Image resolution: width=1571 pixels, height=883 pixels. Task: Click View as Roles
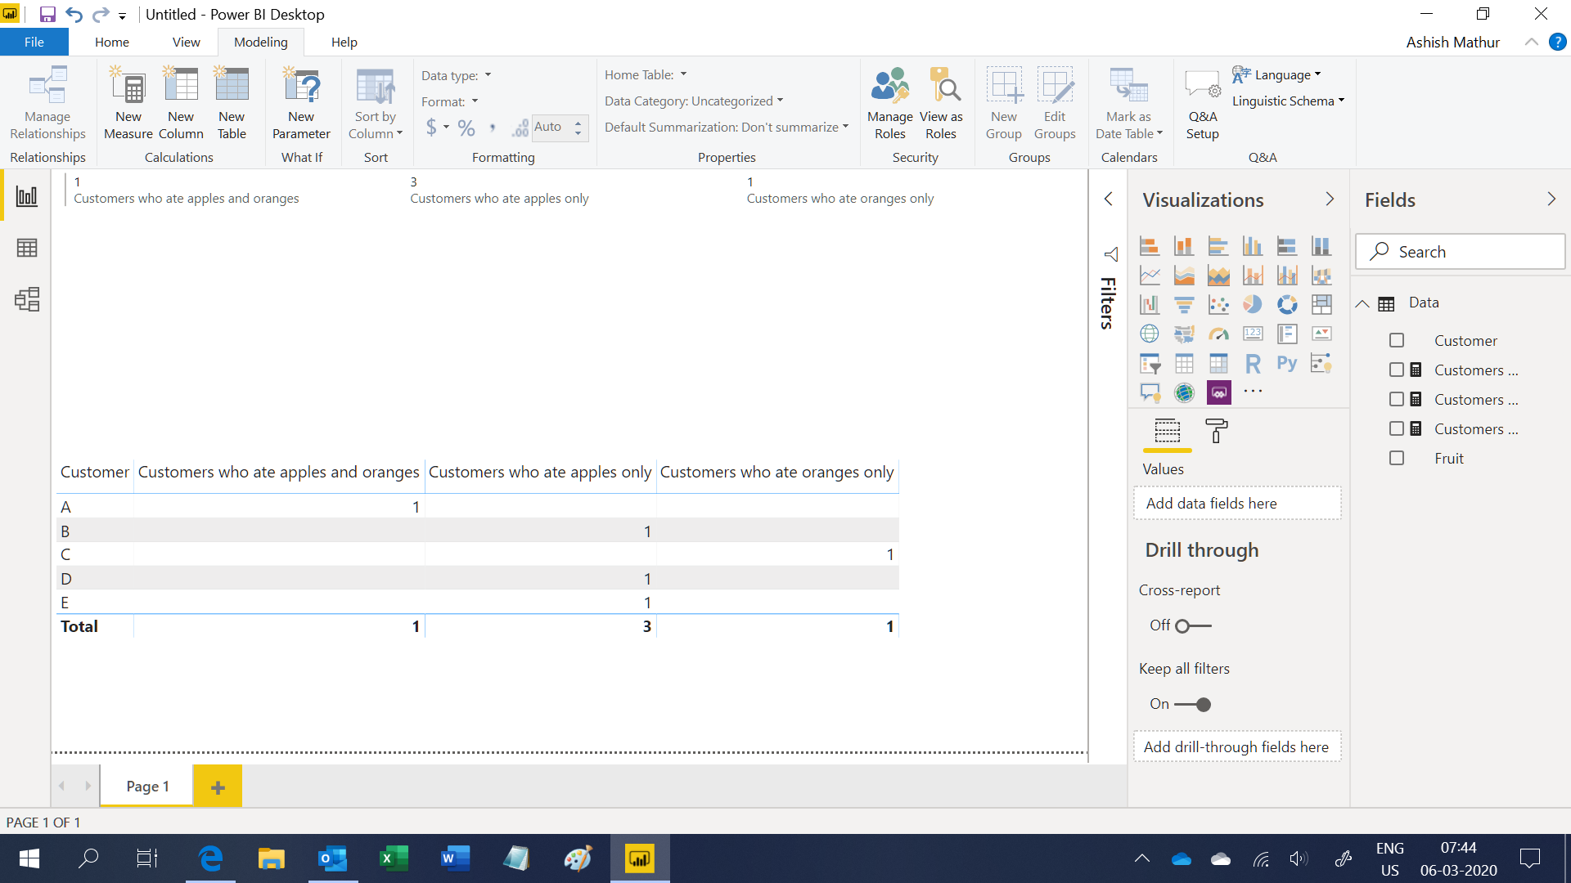pyautogui.click(x=941, y=103)
